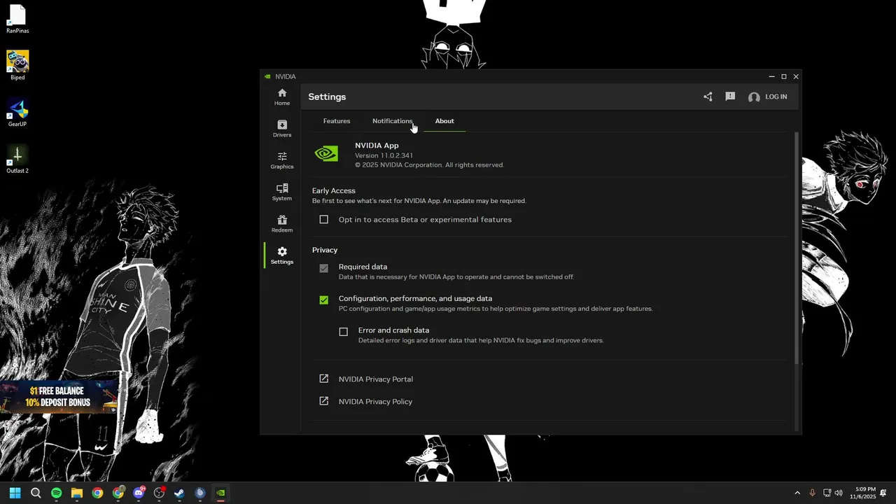Select the Settings gear in the sidebar
896x504 pixels.
point(282,255)
